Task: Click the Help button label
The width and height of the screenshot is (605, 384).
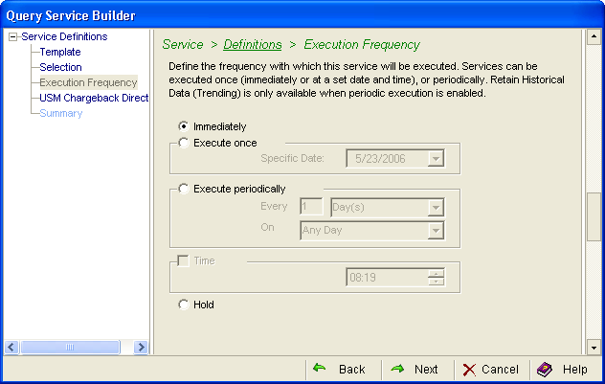Action: click(575, 370)
